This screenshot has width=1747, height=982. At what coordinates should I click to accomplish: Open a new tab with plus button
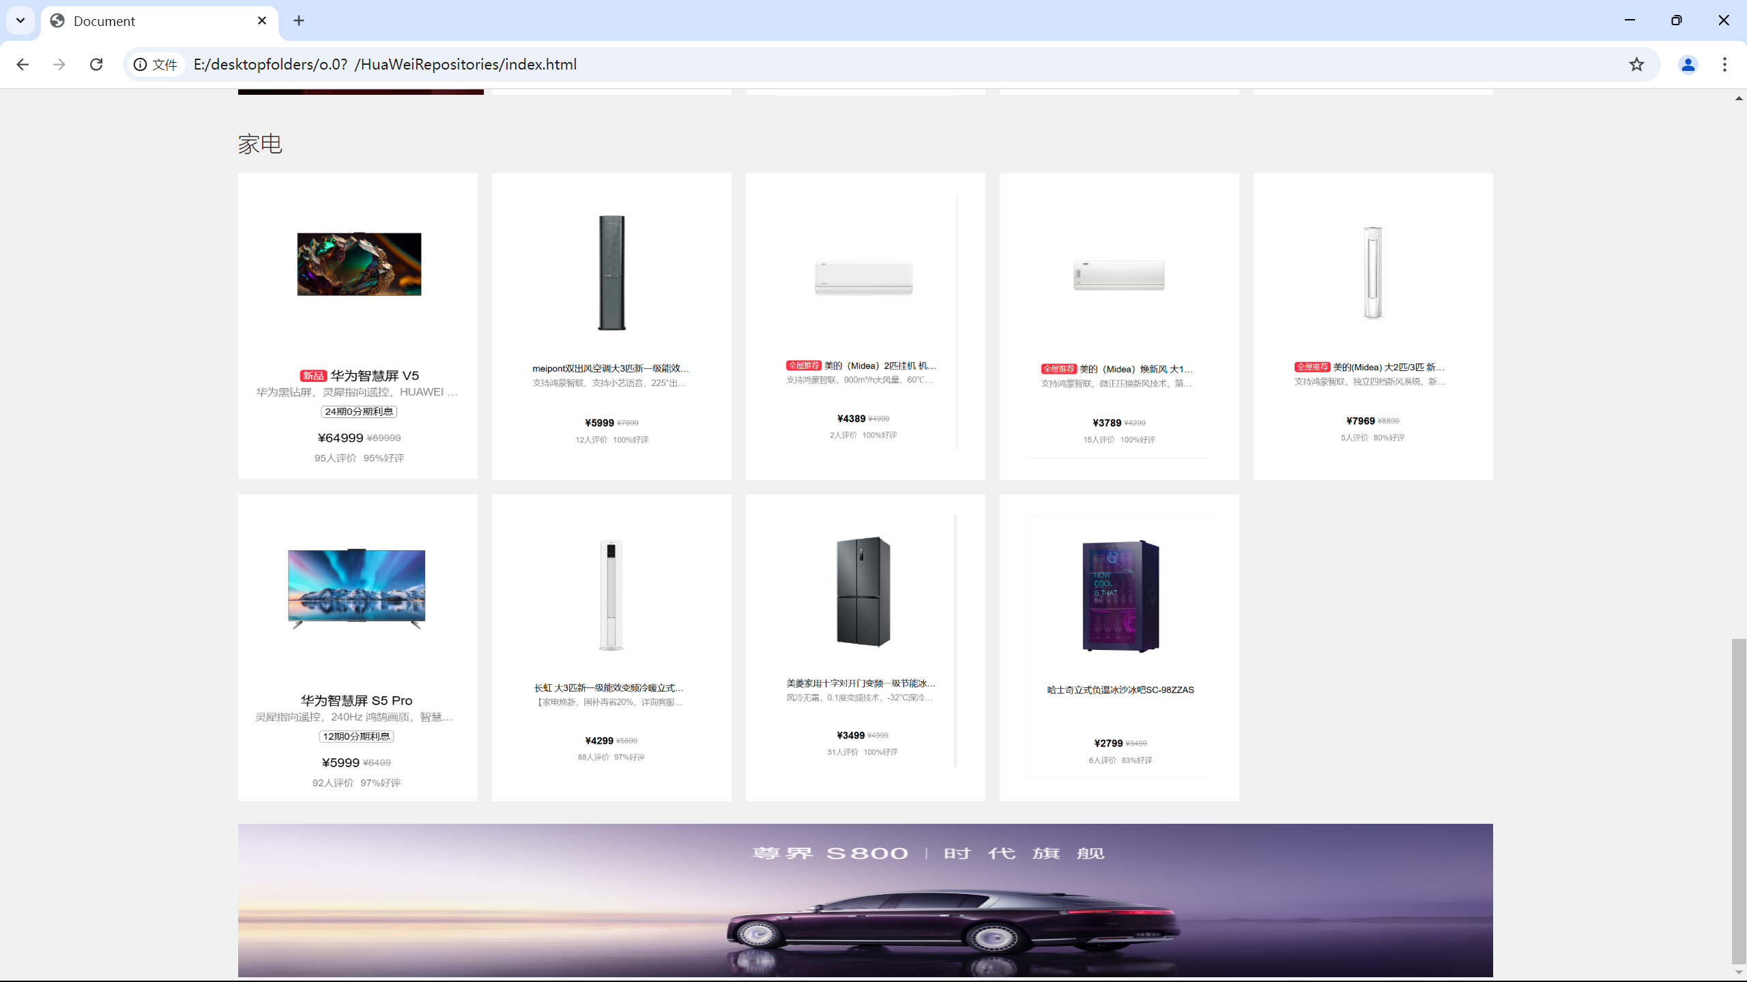[299, 20]
